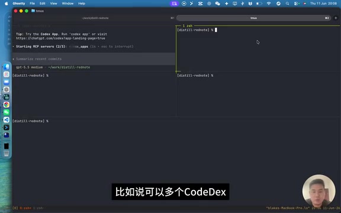
Task: Open Calendar app in the Dock
Action: [7, 75]
